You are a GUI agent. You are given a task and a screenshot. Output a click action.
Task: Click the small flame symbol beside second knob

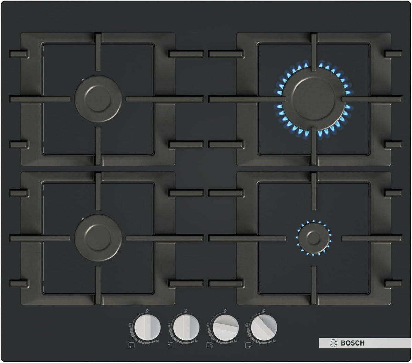(x=196, y=340)
